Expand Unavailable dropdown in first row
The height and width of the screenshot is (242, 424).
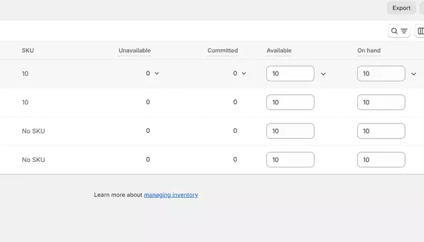click(156, 73)
